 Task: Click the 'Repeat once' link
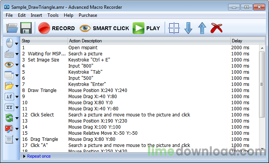pos(39,156)
